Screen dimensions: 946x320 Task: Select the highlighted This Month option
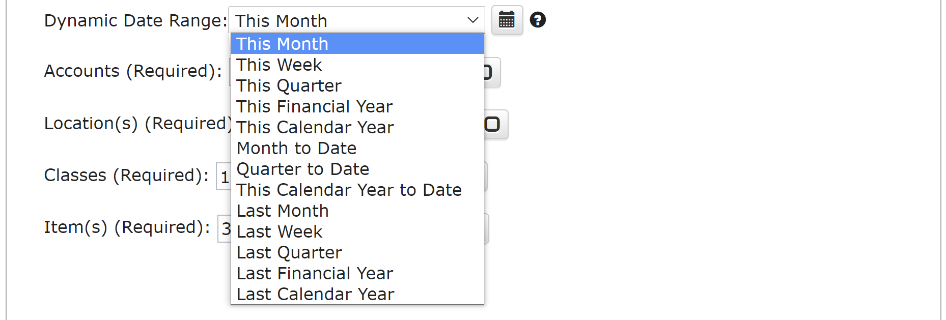pos(356,44)
